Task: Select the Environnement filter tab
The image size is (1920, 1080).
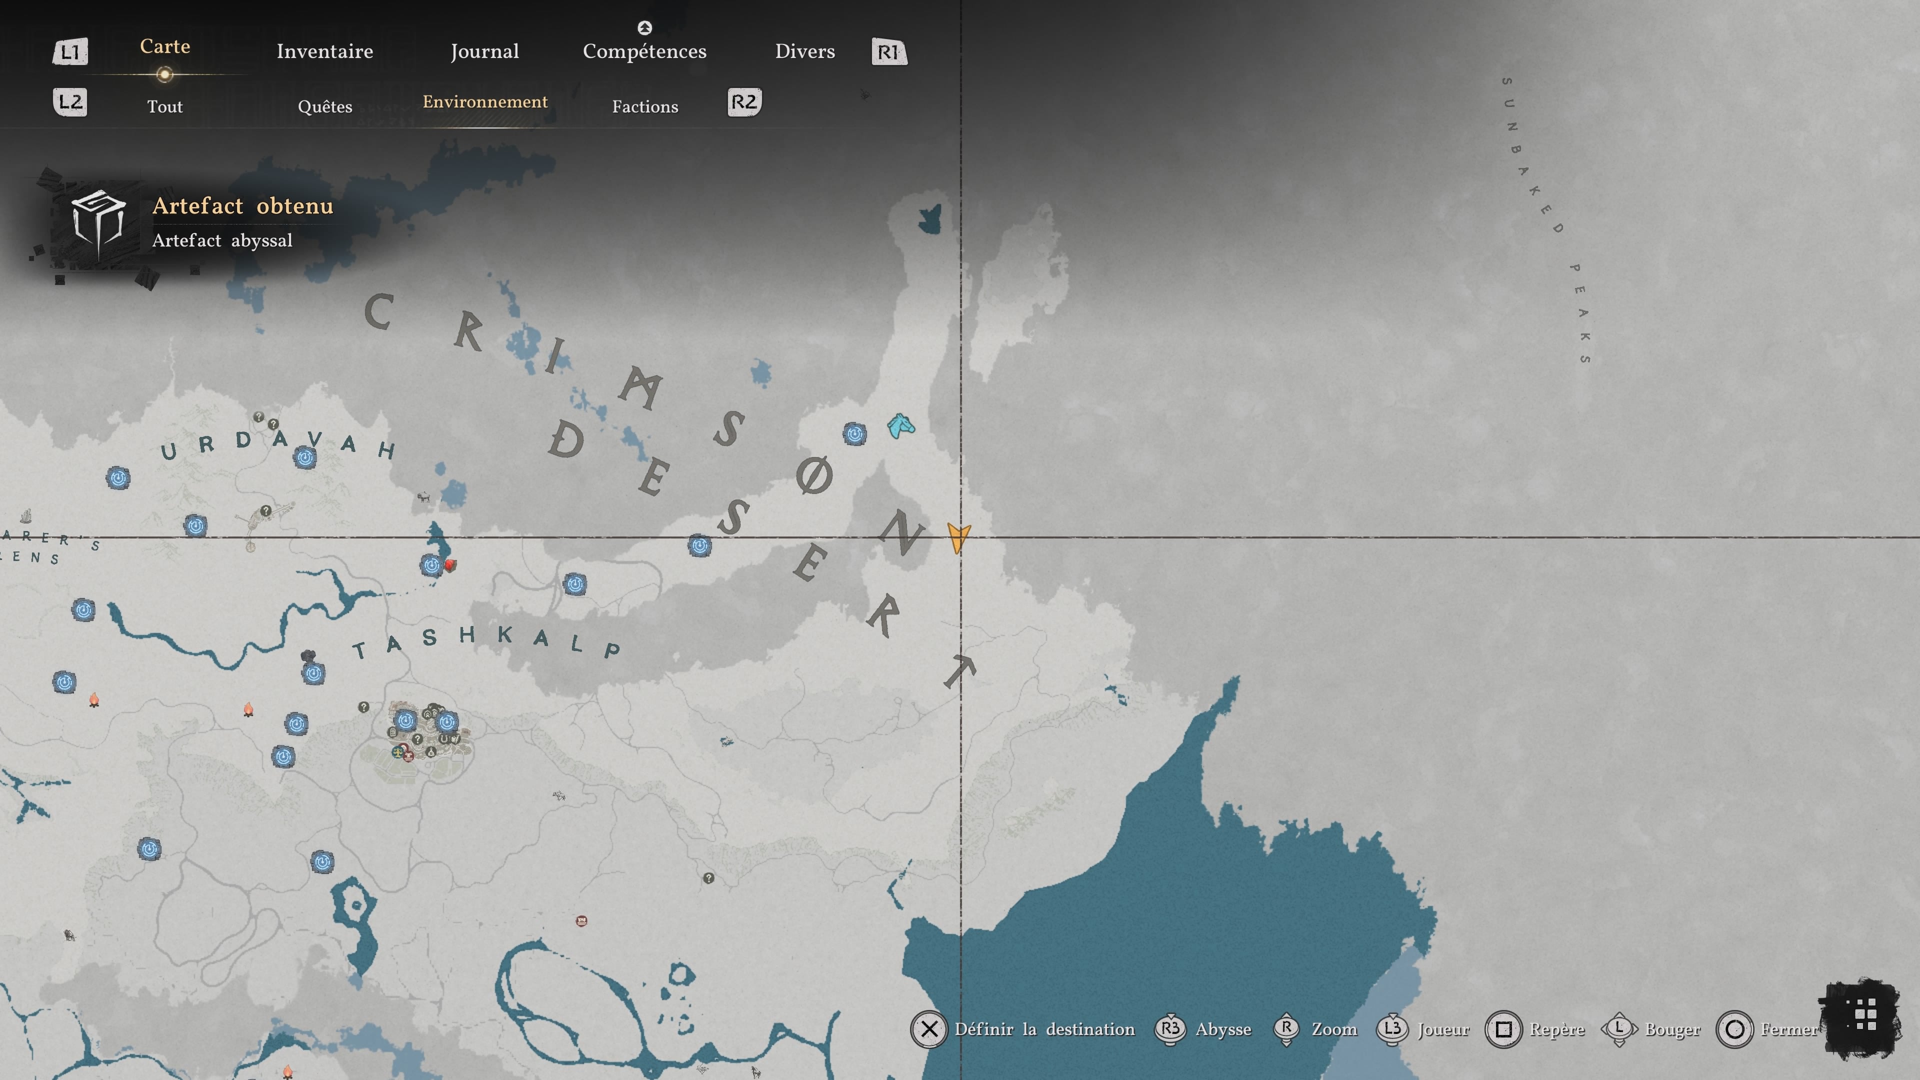Action: [x=485, y=102]
